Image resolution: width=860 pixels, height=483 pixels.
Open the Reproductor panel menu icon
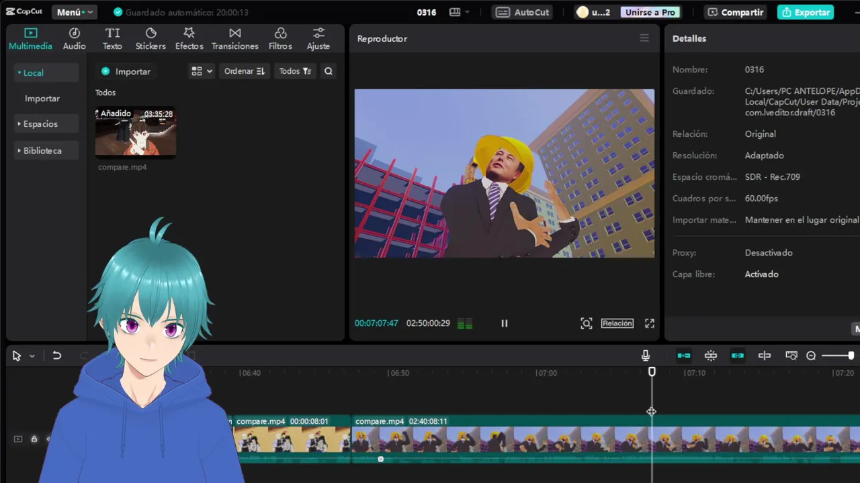(644, 38)
